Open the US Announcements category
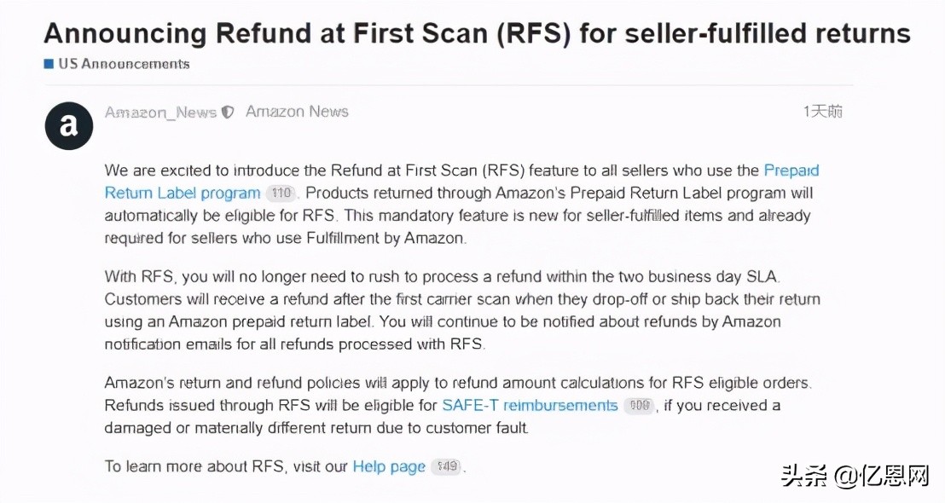This screenshot has height=503, width=945. [124, 64]
